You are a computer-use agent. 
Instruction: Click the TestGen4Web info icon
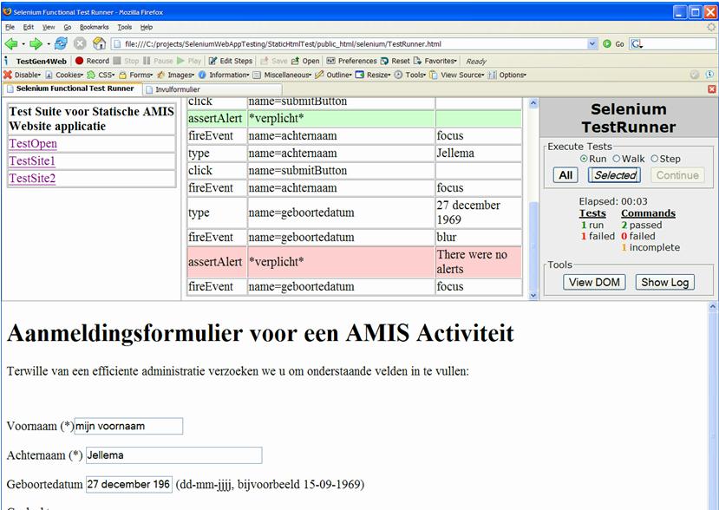tap(6, 61)
